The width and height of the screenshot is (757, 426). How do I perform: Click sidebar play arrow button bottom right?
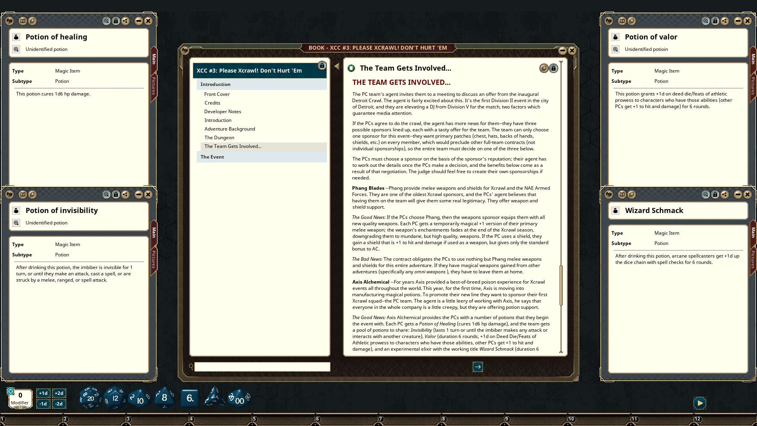[x=699, y=403]
